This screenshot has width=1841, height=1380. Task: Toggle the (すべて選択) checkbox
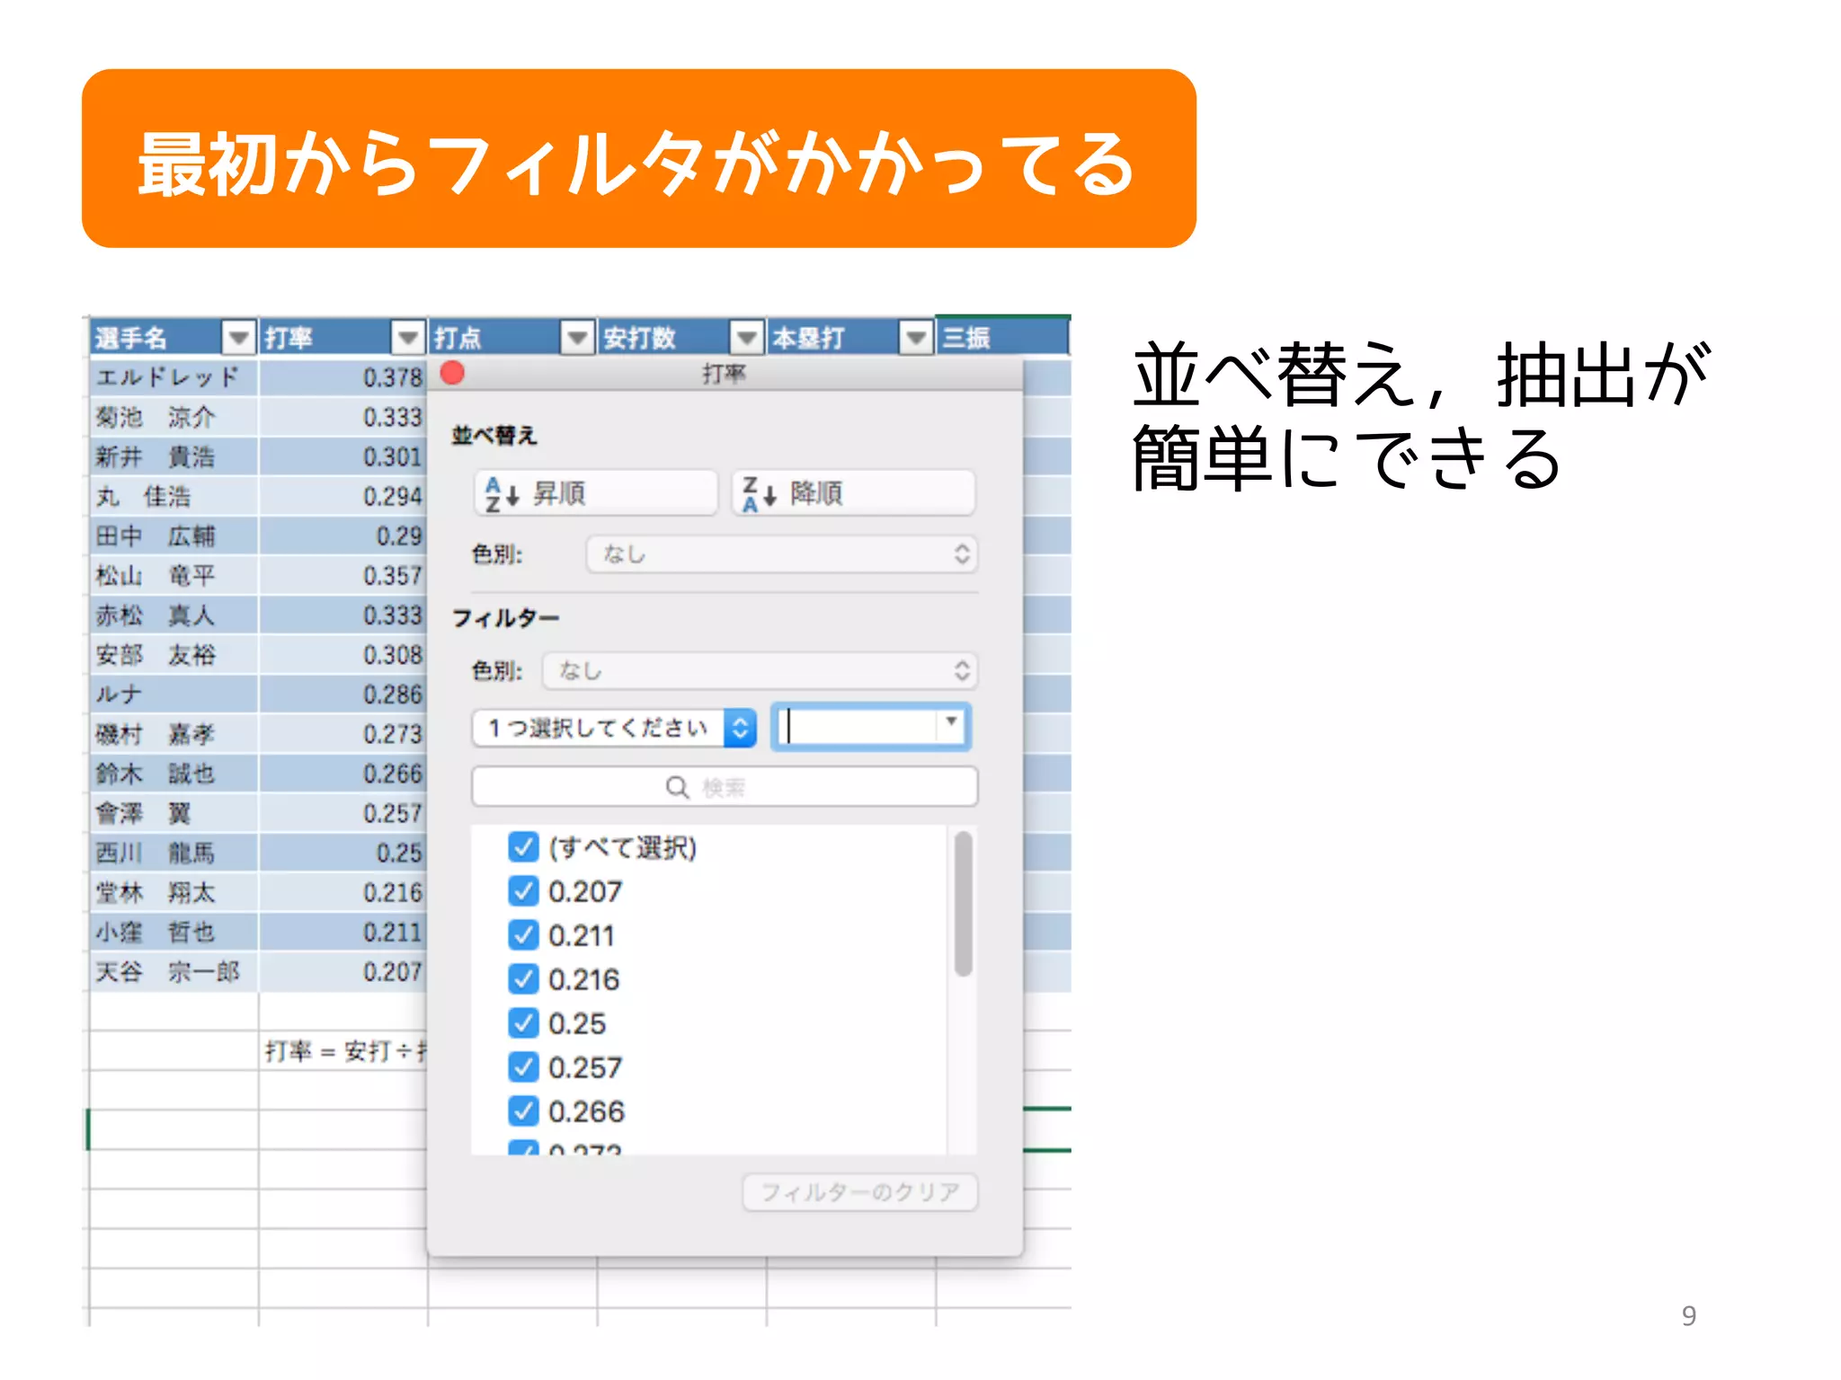click(x=523, y=847)
